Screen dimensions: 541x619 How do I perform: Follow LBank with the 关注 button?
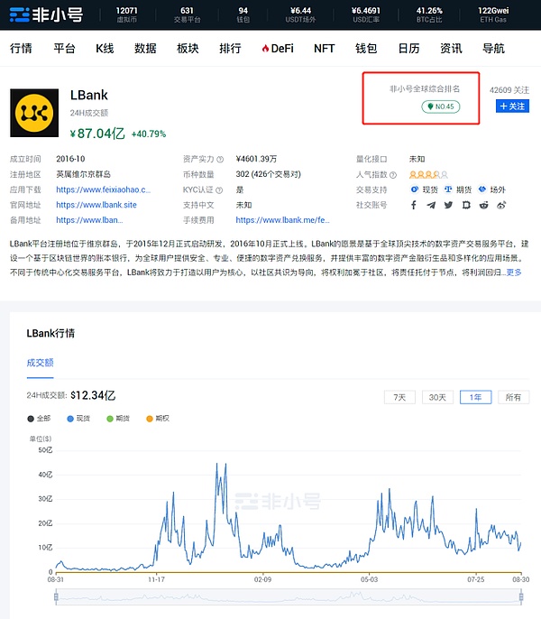pos(513,106)
